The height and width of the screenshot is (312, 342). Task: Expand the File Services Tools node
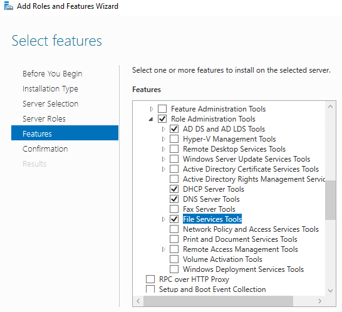[x=163, y=219]
